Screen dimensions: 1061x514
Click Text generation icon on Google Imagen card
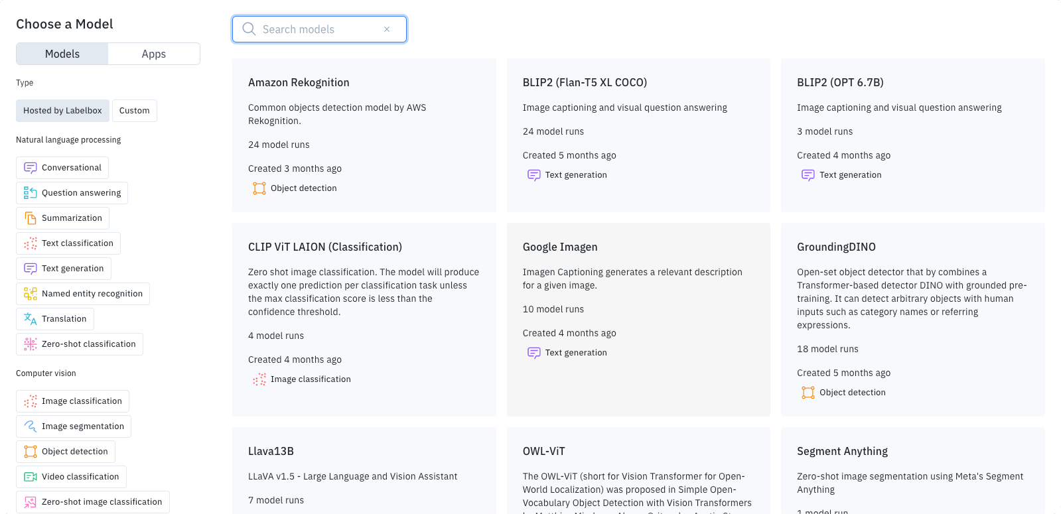(x=534, y=353)
